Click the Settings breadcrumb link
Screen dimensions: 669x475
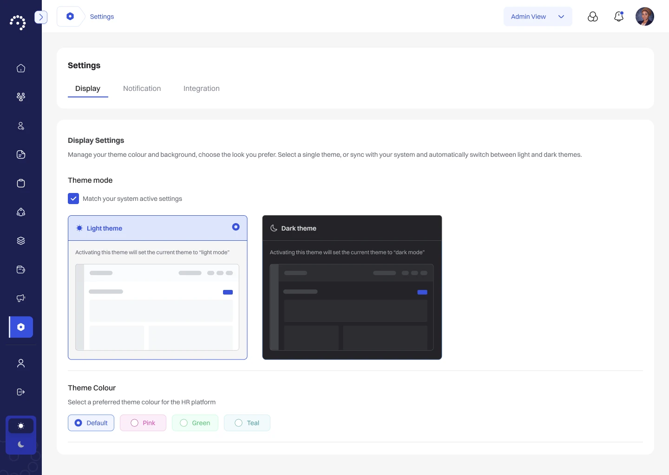click(102, 17)
